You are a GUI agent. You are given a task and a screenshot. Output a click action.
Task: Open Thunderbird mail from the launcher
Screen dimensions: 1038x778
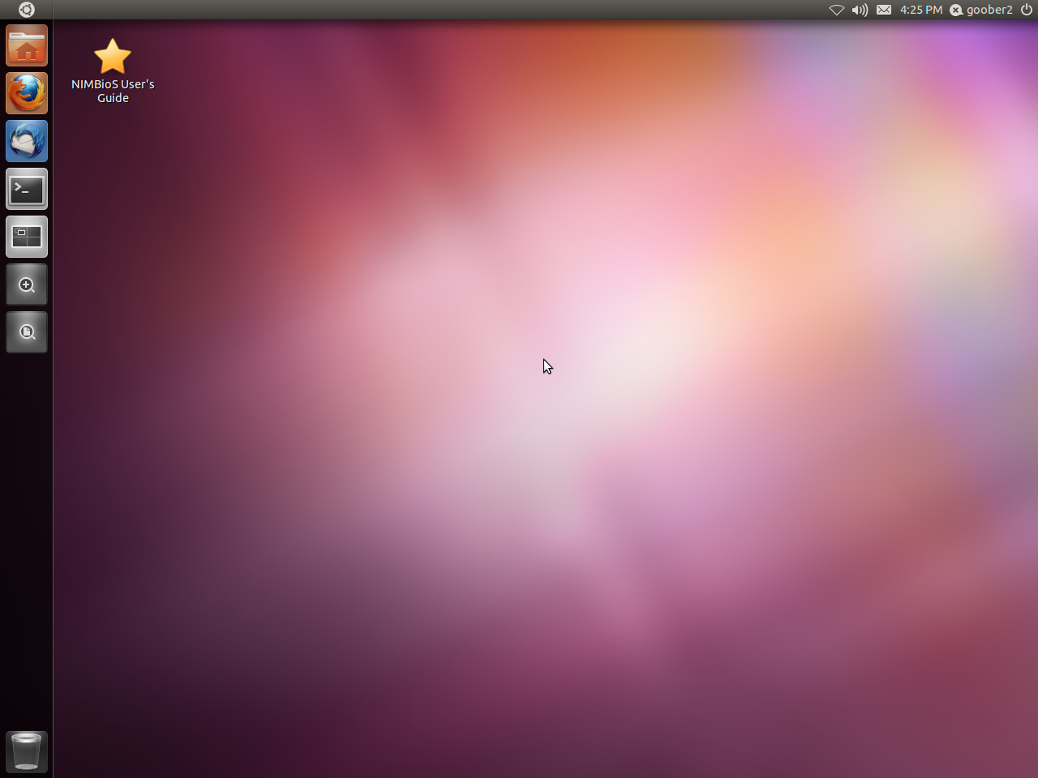tap(27, 142)
